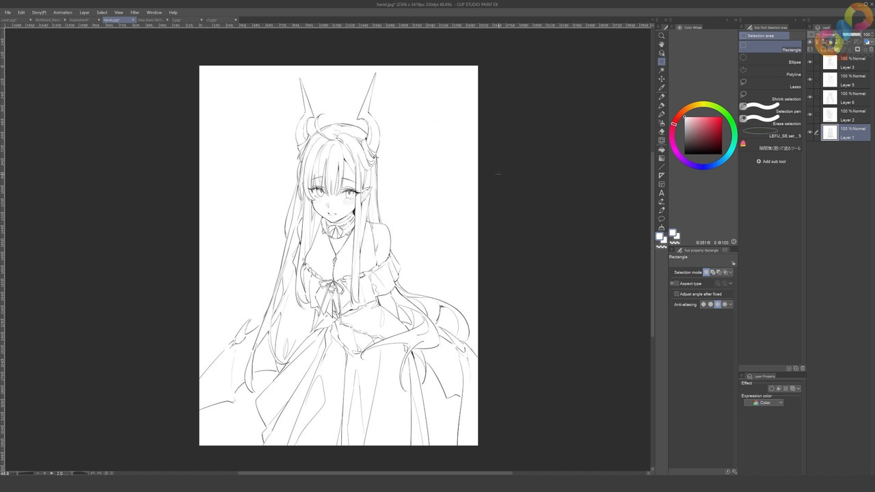Click Add sub tool button

771,161
